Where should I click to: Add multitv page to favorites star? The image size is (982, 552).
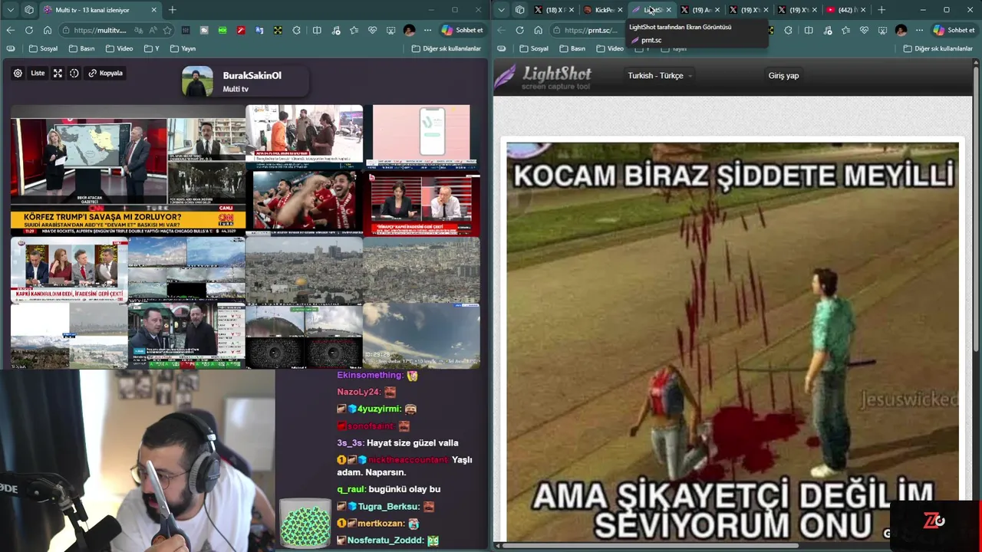167,31
